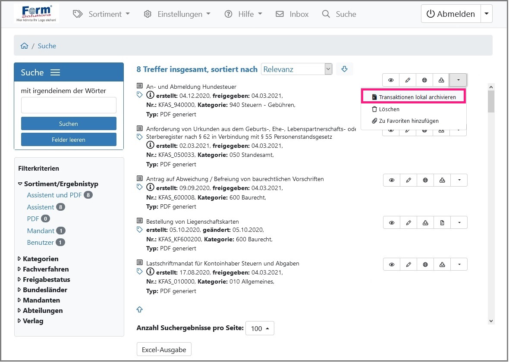Screen dimensions: 509x362
Task: Click the home icon in breadcrumb
Action: tap(25, 46)
